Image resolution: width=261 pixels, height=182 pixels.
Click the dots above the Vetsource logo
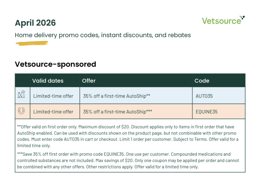pyautogui.click(x=242, y=17)
